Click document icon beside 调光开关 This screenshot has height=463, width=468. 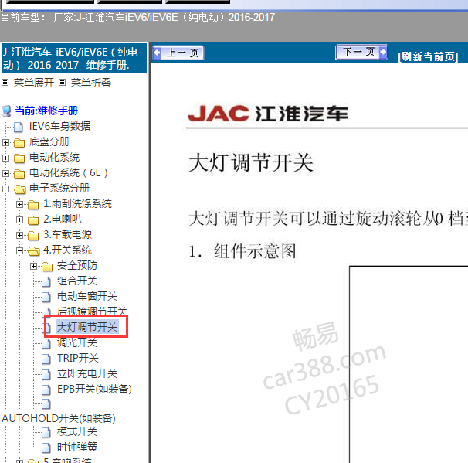coord(46,343)
